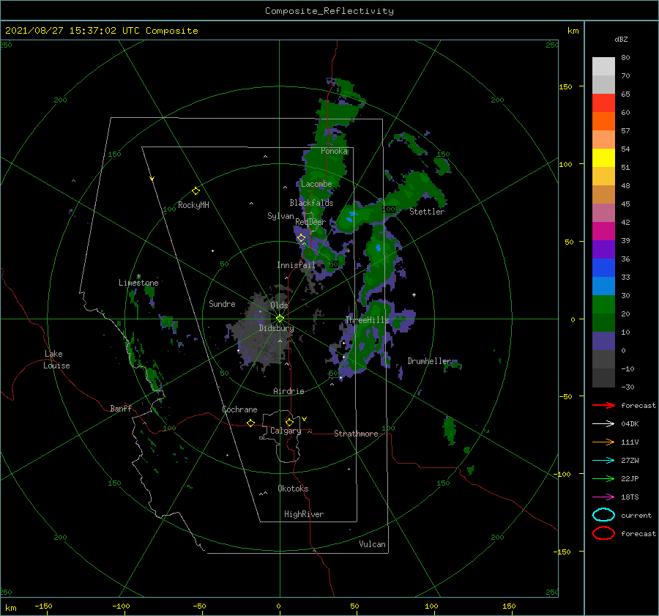The height and width of the screenshot is (616, 659).
Task: Click the Sundre label
Action: coord(222,303)
